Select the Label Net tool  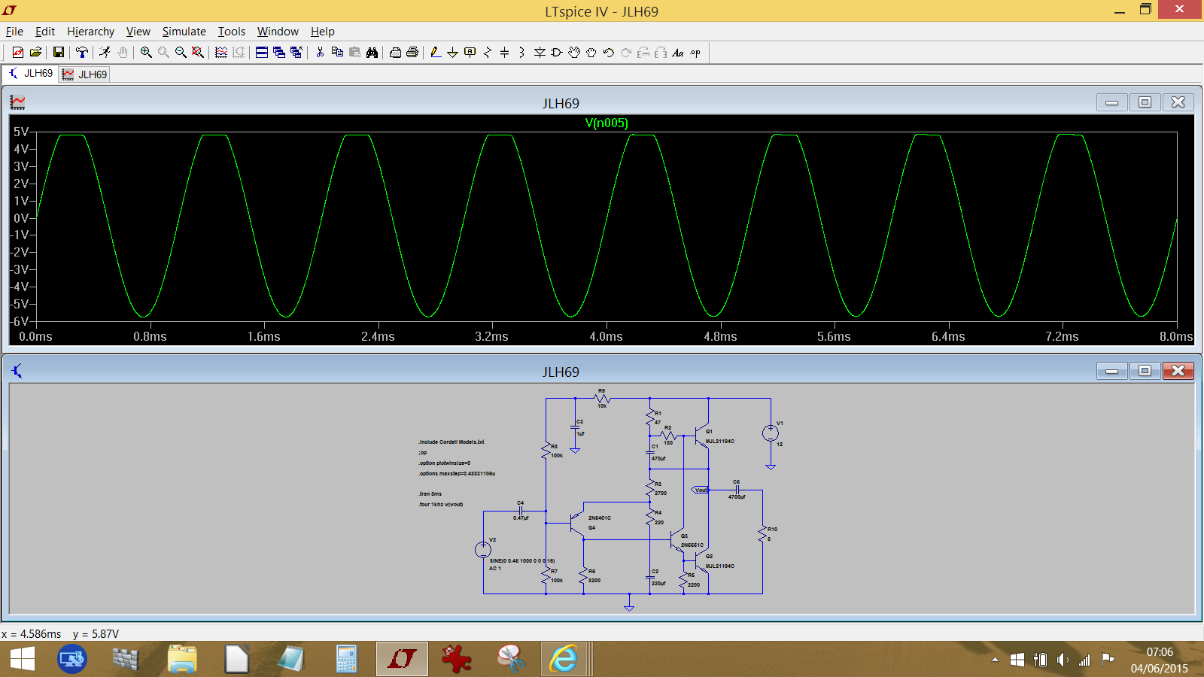470,53
